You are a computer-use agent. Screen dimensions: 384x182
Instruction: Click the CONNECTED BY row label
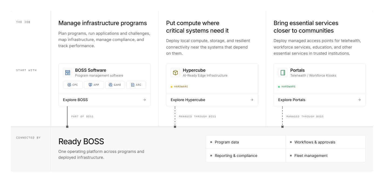pos(28,138)
